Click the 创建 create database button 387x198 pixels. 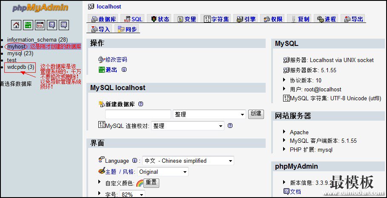(x=256, y=114)
